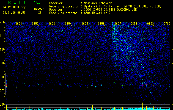Click the 0651 time axis label
The height and width of the screenshot is (110, 173).
click(x=19, y=24)
